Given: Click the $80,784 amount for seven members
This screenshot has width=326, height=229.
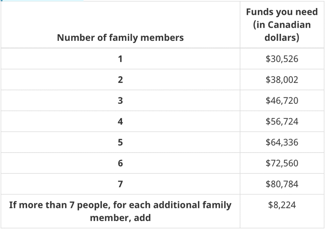Looking at the screenshot, I should click(x=282, y=184).
